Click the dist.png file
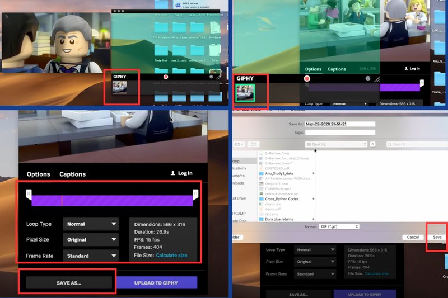 pos(272,214)
